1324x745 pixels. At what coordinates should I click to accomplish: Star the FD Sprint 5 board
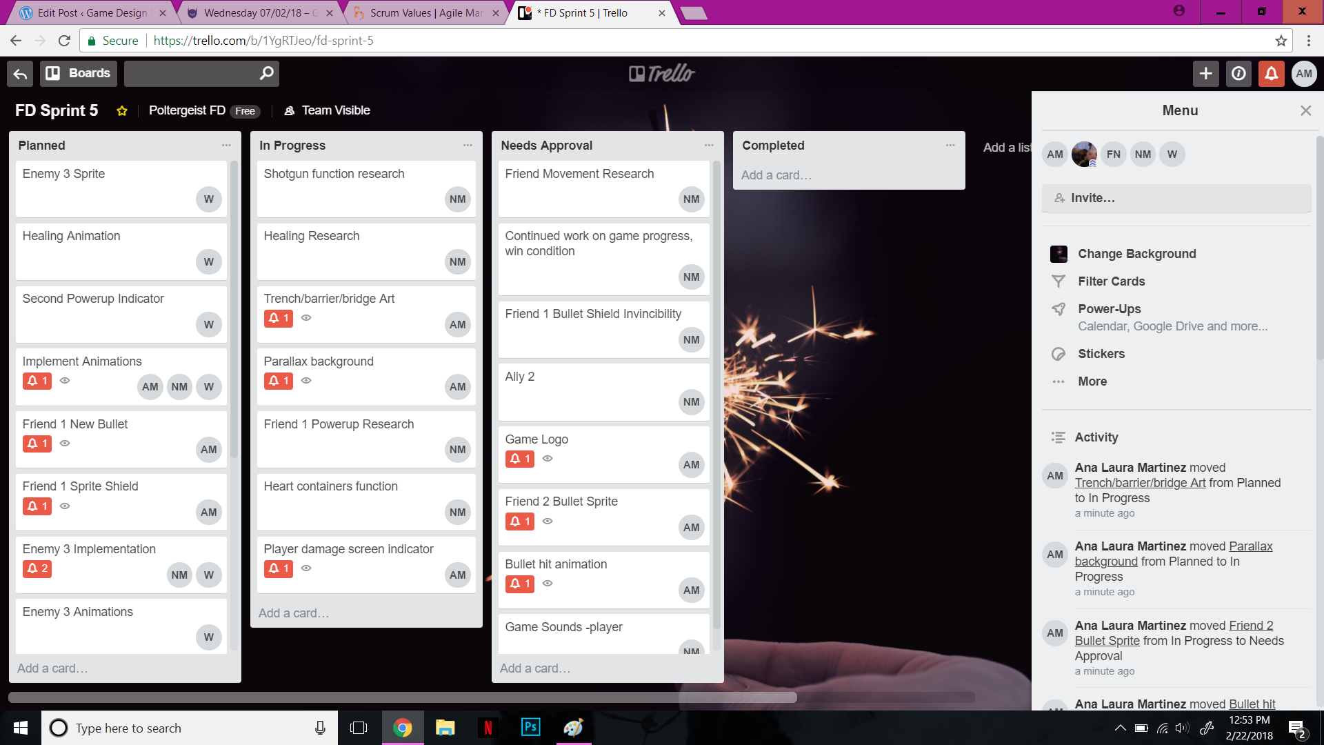(x=122, y=110)
